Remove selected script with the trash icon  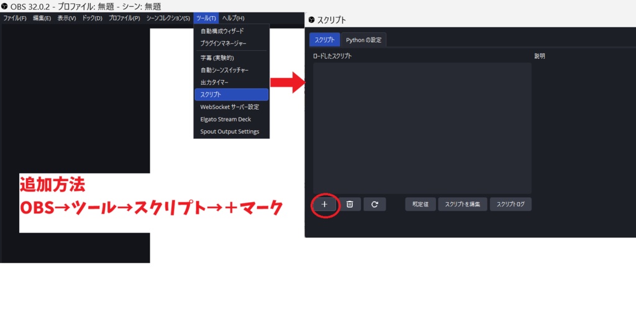pos(350,205)
